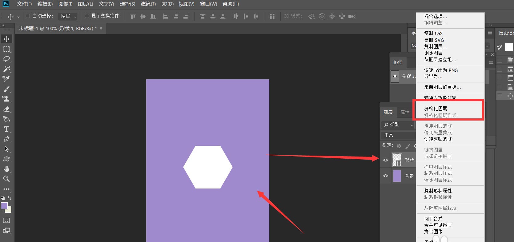Viewport: 514px width, 242px height.
Task: Open the 图像(I) menu
Action: (x=66, y=4)
